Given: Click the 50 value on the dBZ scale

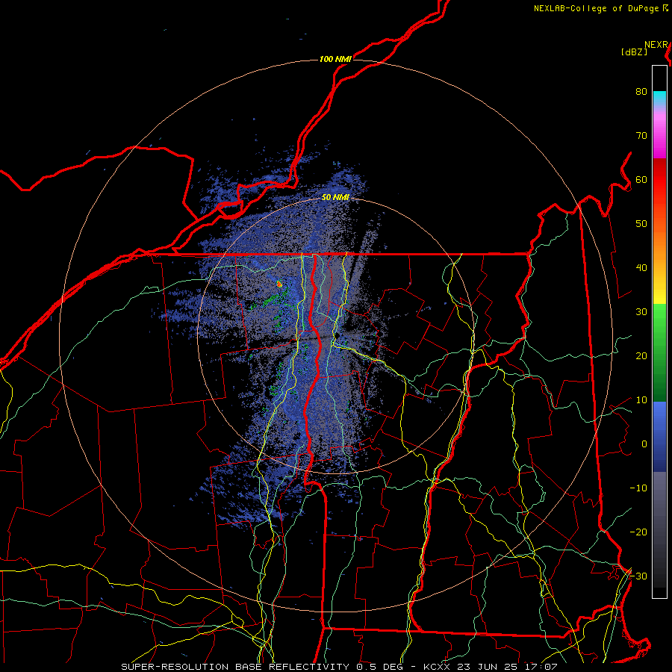Looking at the screenshot, I should 641,224.
